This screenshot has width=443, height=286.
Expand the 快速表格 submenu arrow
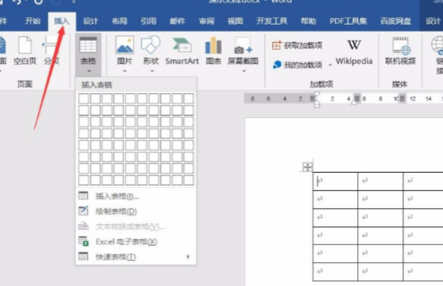(x=188, y=256)
